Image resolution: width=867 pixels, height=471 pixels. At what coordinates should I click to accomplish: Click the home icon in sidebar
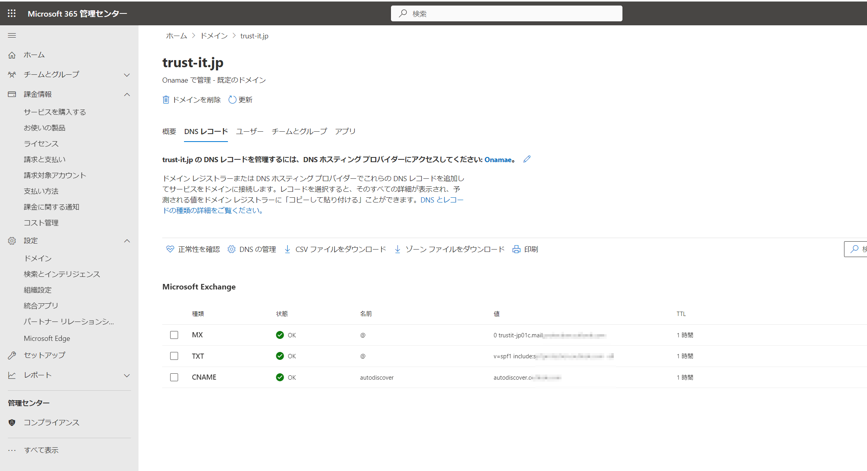[x=12, y=55]
